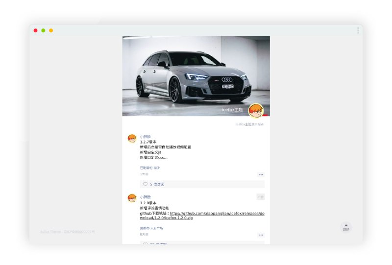Image resolution: width=392 pixels, height=265 pixels.
Task: Click the 5 位访客 likes bar
Action: tap(202, 184)
